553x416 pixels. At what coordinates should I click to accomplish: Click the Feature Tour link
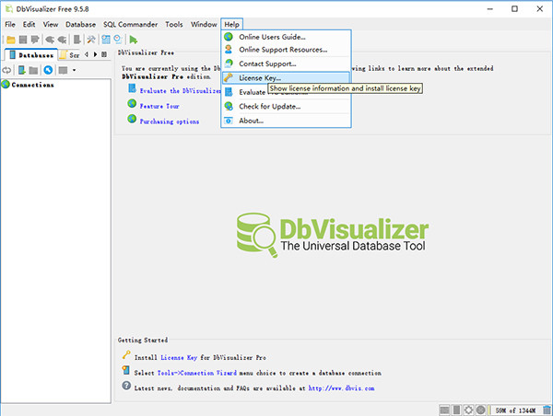click(159, 106)
